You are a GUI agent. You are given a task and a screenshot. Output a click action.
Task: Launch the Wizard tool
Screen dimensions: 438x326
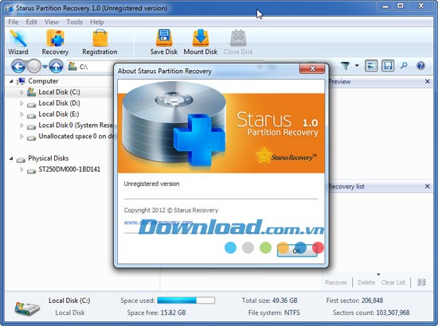point(18,42)
